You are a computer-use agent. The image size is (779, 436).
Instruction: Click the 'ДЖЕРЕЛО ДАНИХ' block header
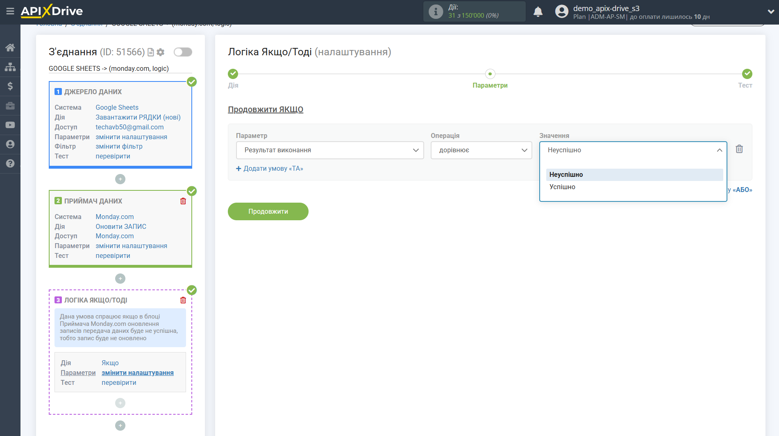click(93, 92)
